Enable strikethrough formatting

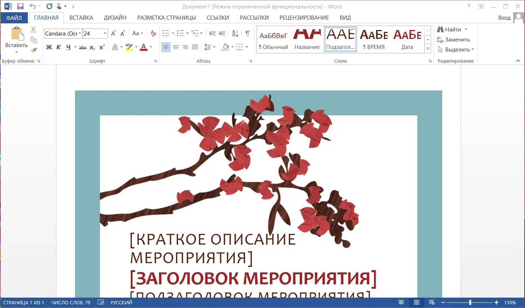[82, 47]
